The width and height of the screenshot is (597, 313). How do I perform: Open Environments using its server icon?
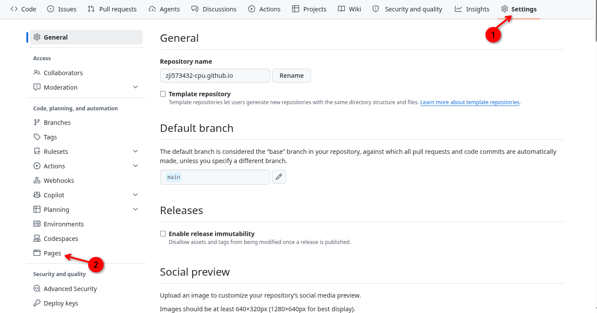[37, 224]
